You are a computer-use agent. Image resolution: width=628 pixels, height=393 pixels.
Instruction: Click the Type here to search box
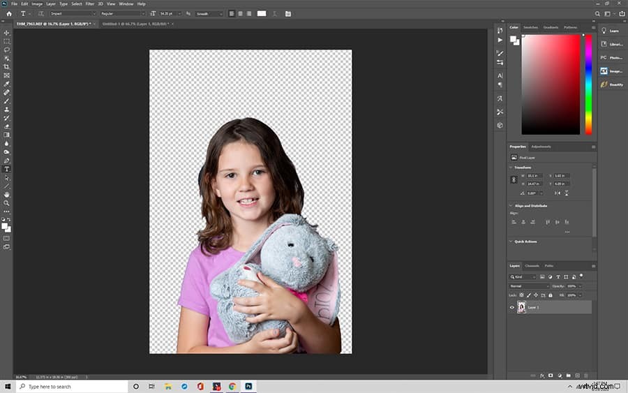[72, 387]
